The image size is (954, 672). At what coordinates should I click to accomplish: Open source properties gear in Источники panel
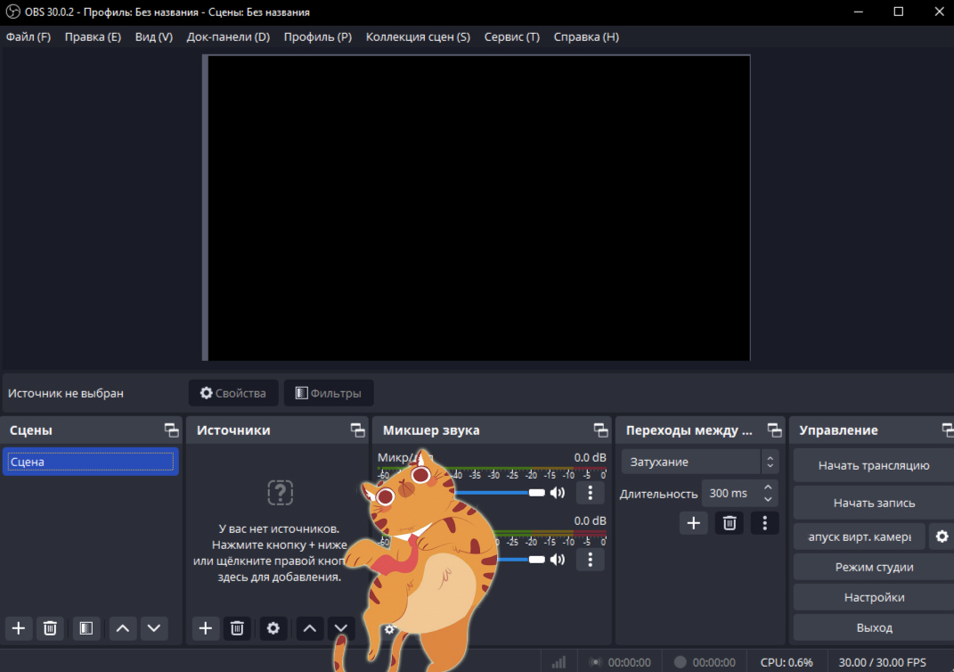pos(273,628)
